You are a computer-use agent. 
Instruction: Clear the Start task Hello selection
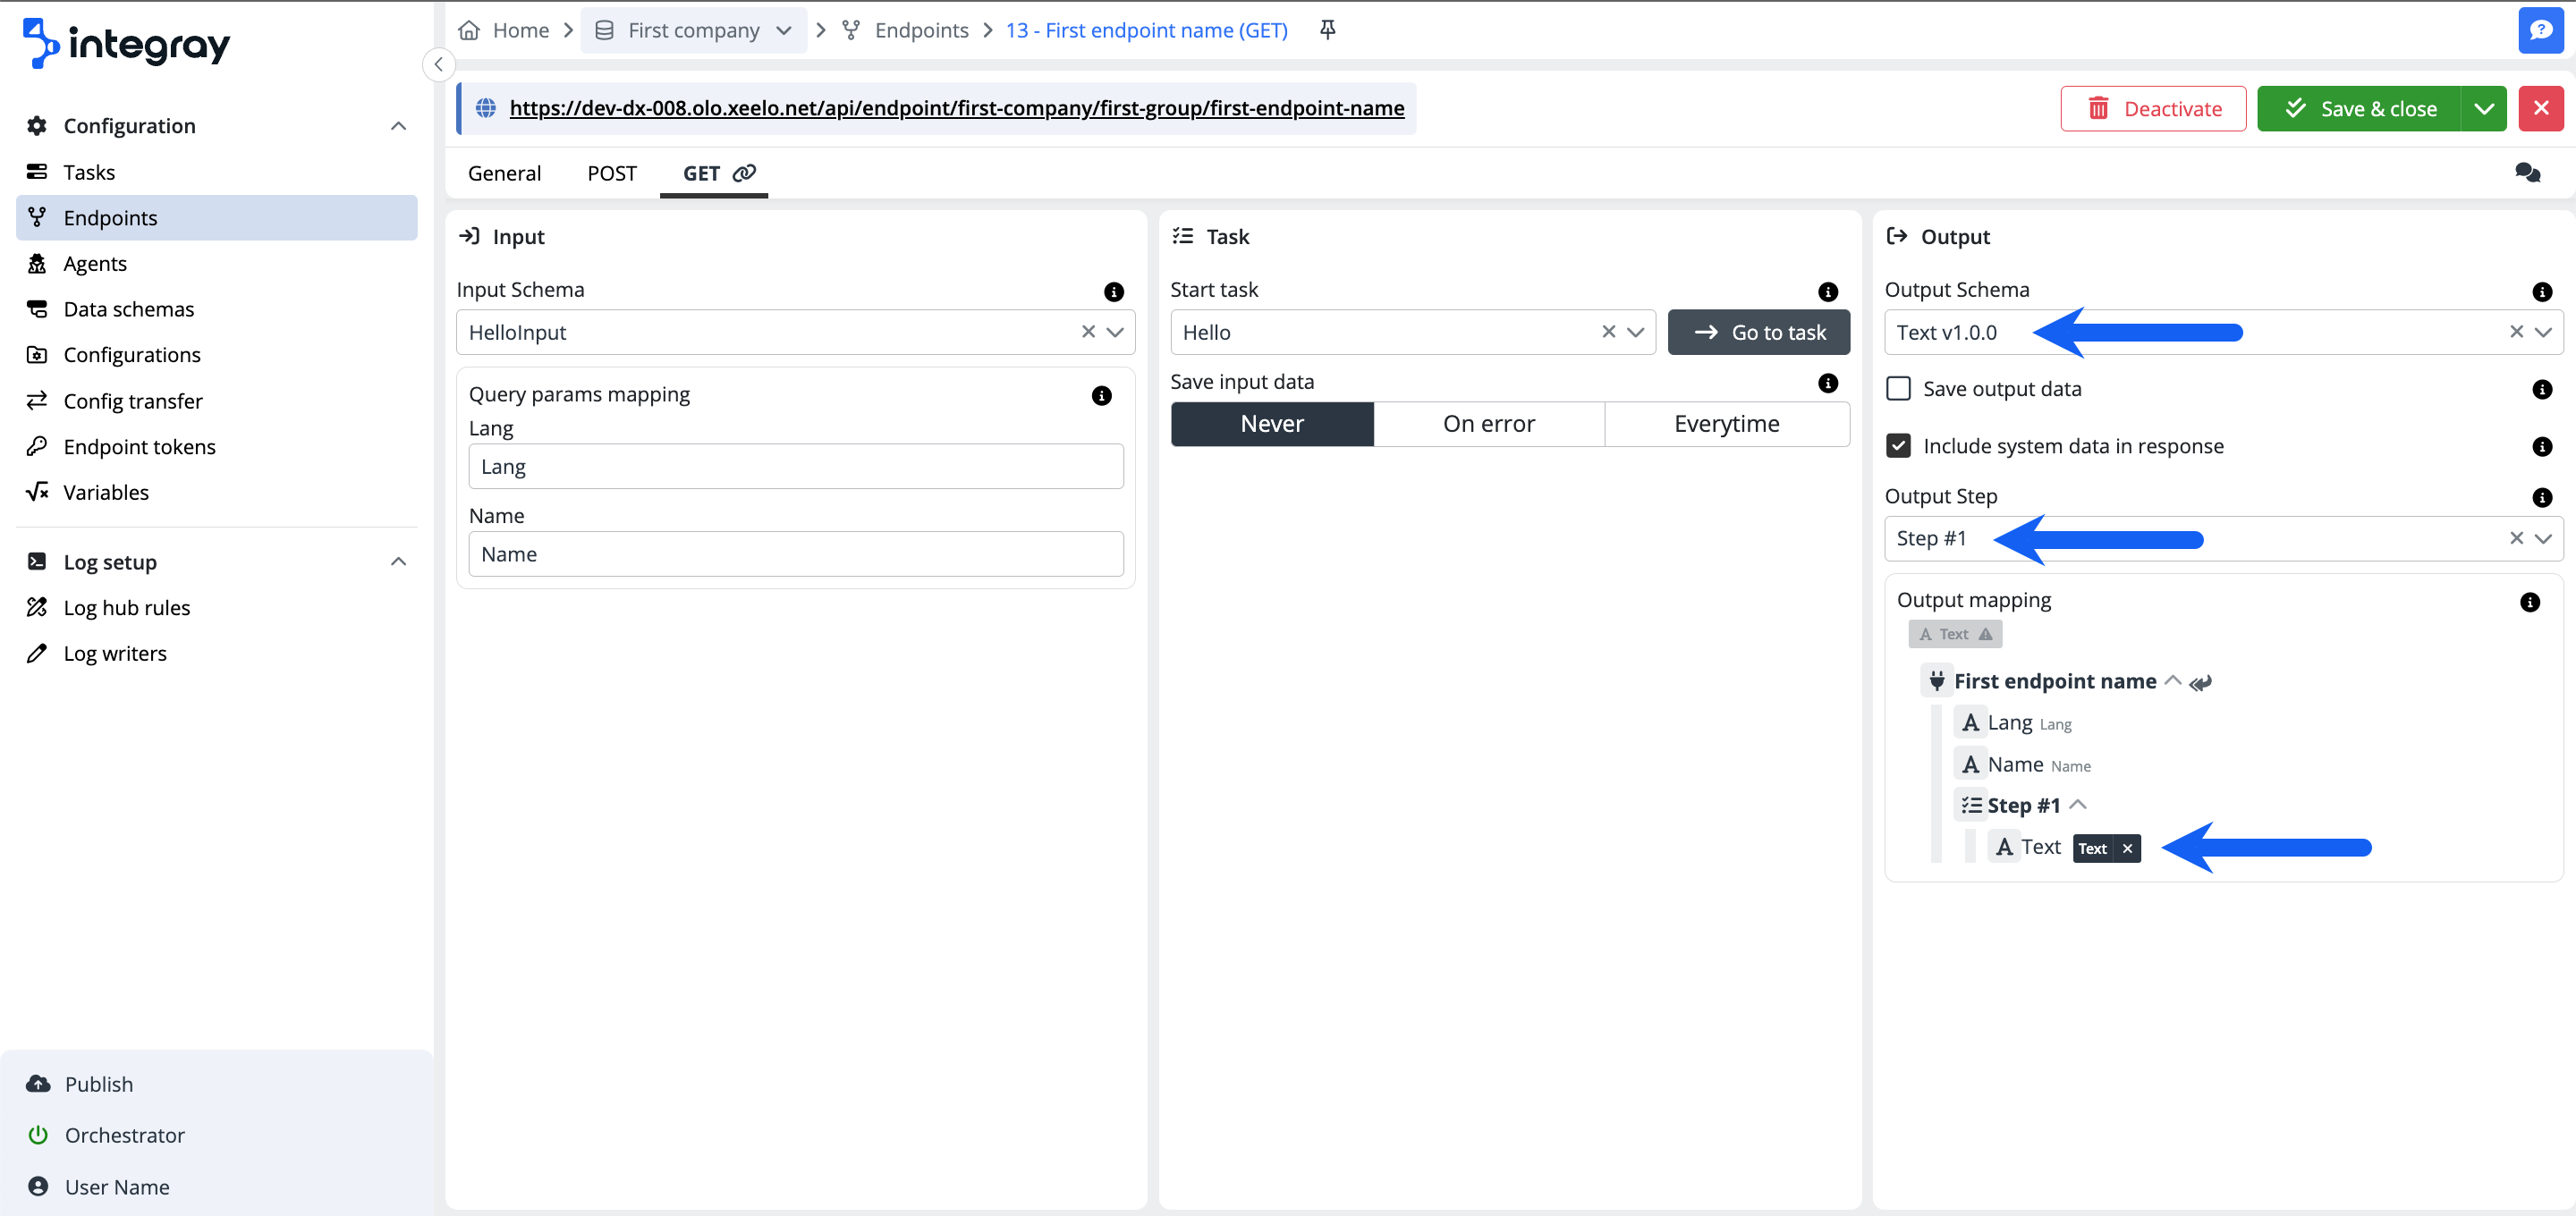coord(1608,332)
